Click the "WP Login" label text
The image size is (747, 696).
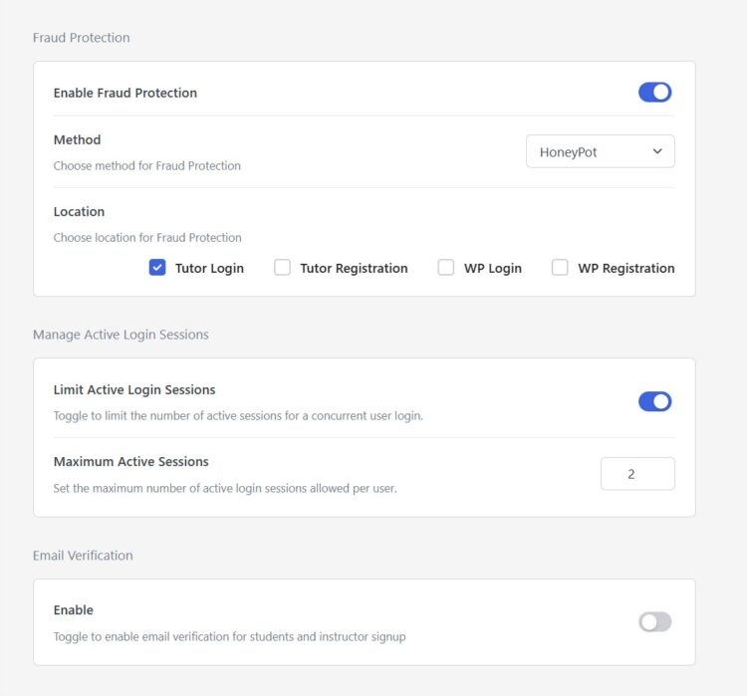[x=492, y=268]
